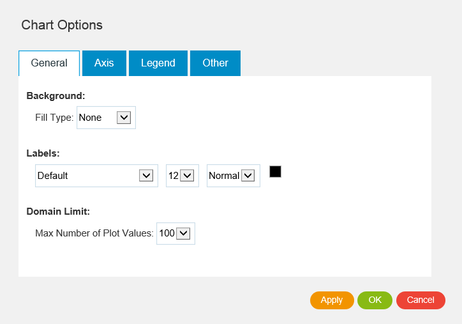Screen dimensions: 462x324
Task: Open the label font size dropdown
Action: coord(181,175)
